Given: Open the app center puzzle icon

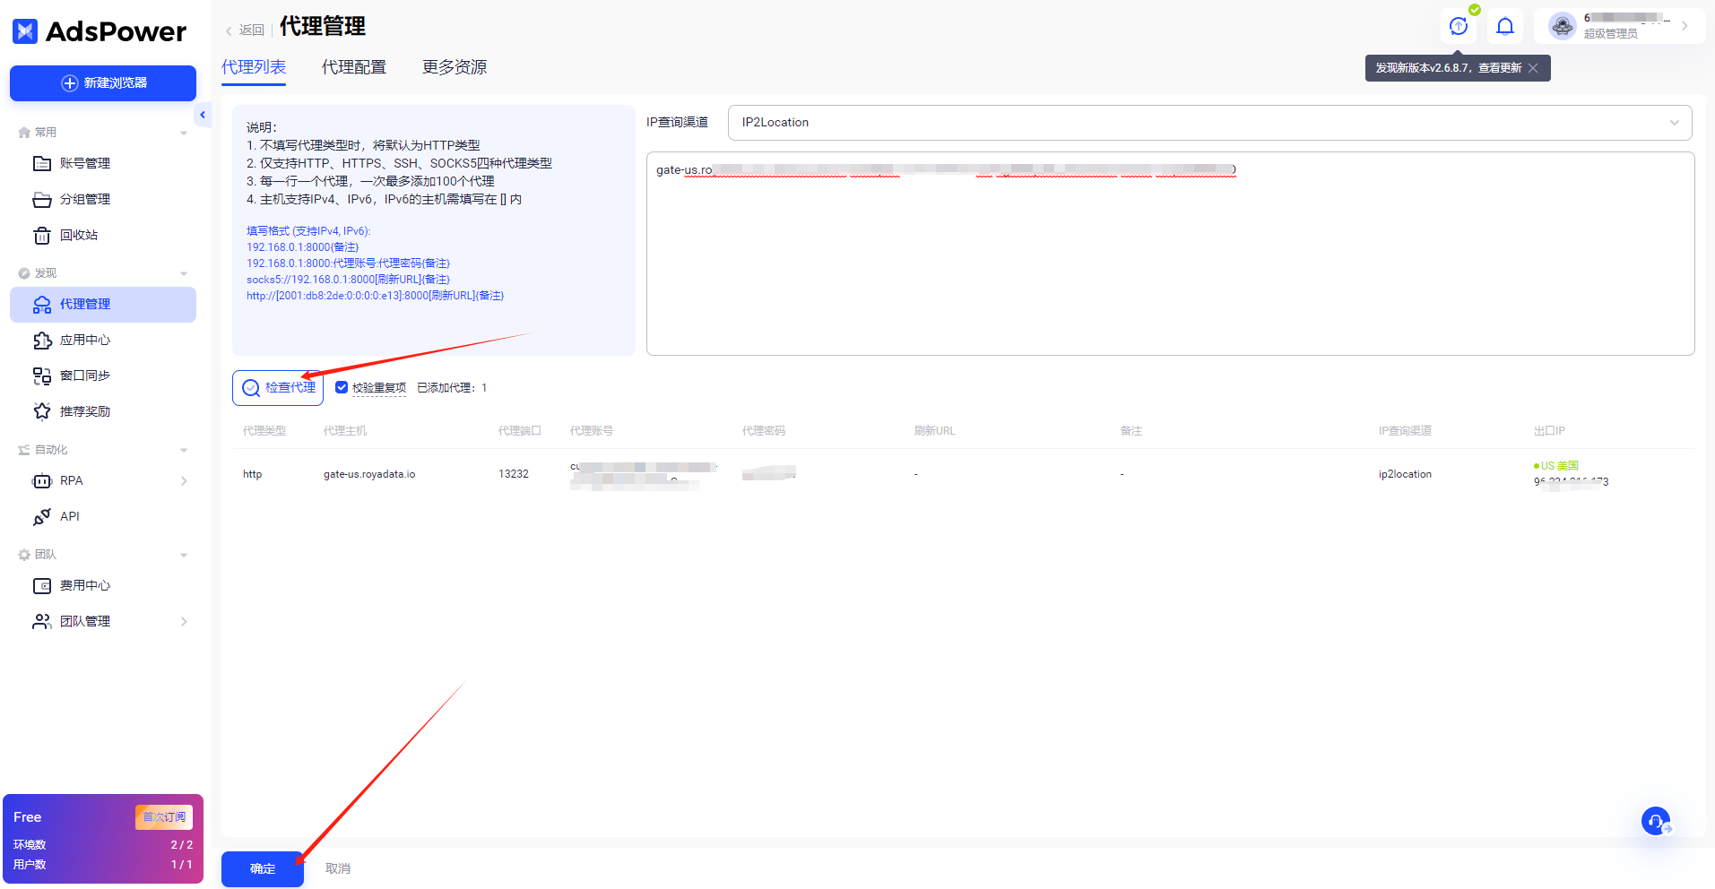Looking at the screenshot, I should coord(42,341).
